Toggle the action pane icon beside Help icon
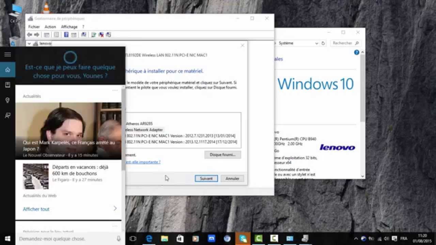Viewport: 436px width, 245px height. point(74,35)
